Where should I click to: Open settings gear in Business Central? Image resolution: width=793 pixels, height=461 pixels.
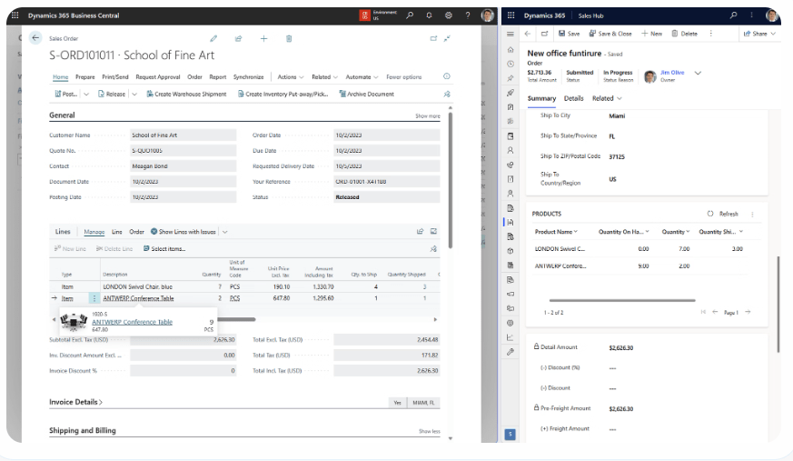448,15
